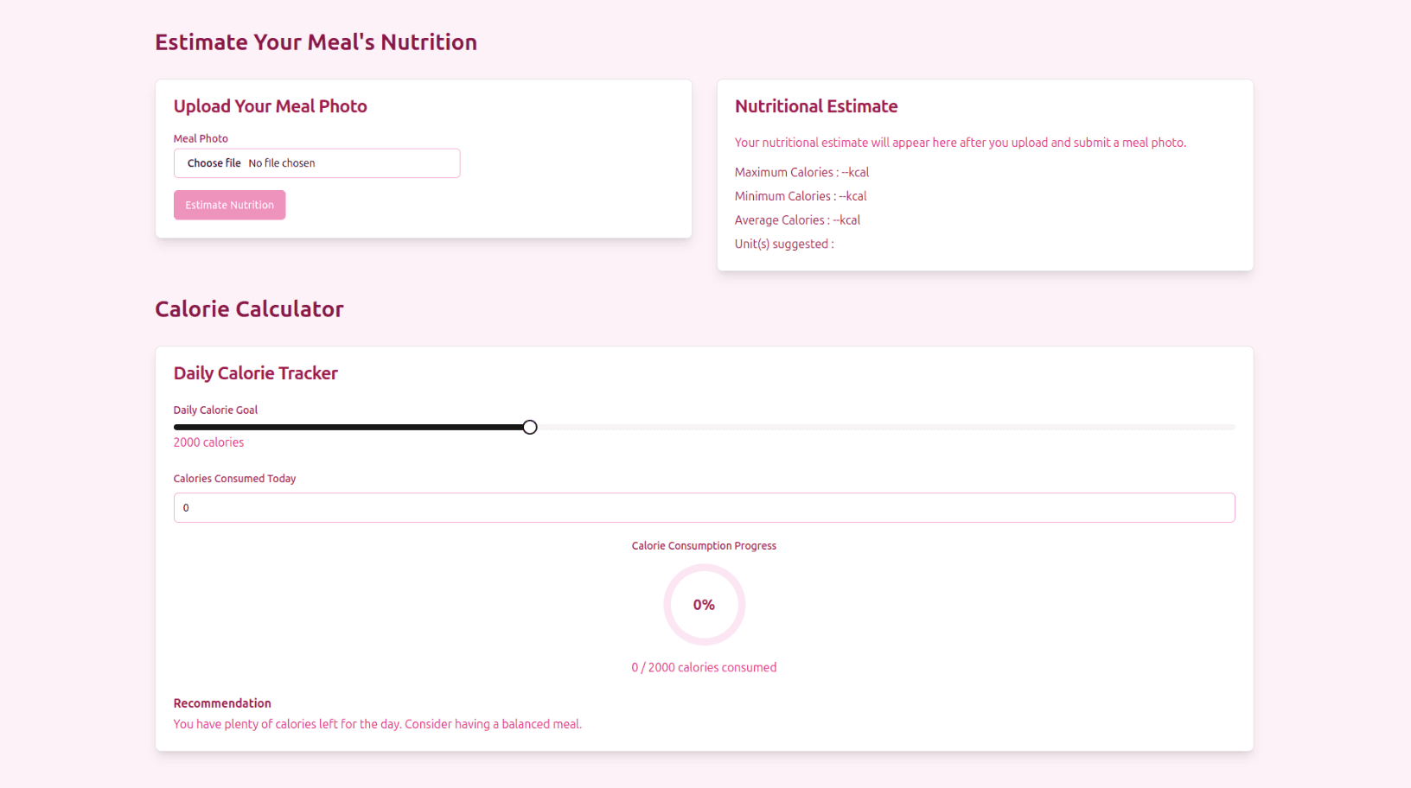Click the Maximum Calories line
Image resolution: width=1411 pixels, height=788 pixels.
[801, 173]
